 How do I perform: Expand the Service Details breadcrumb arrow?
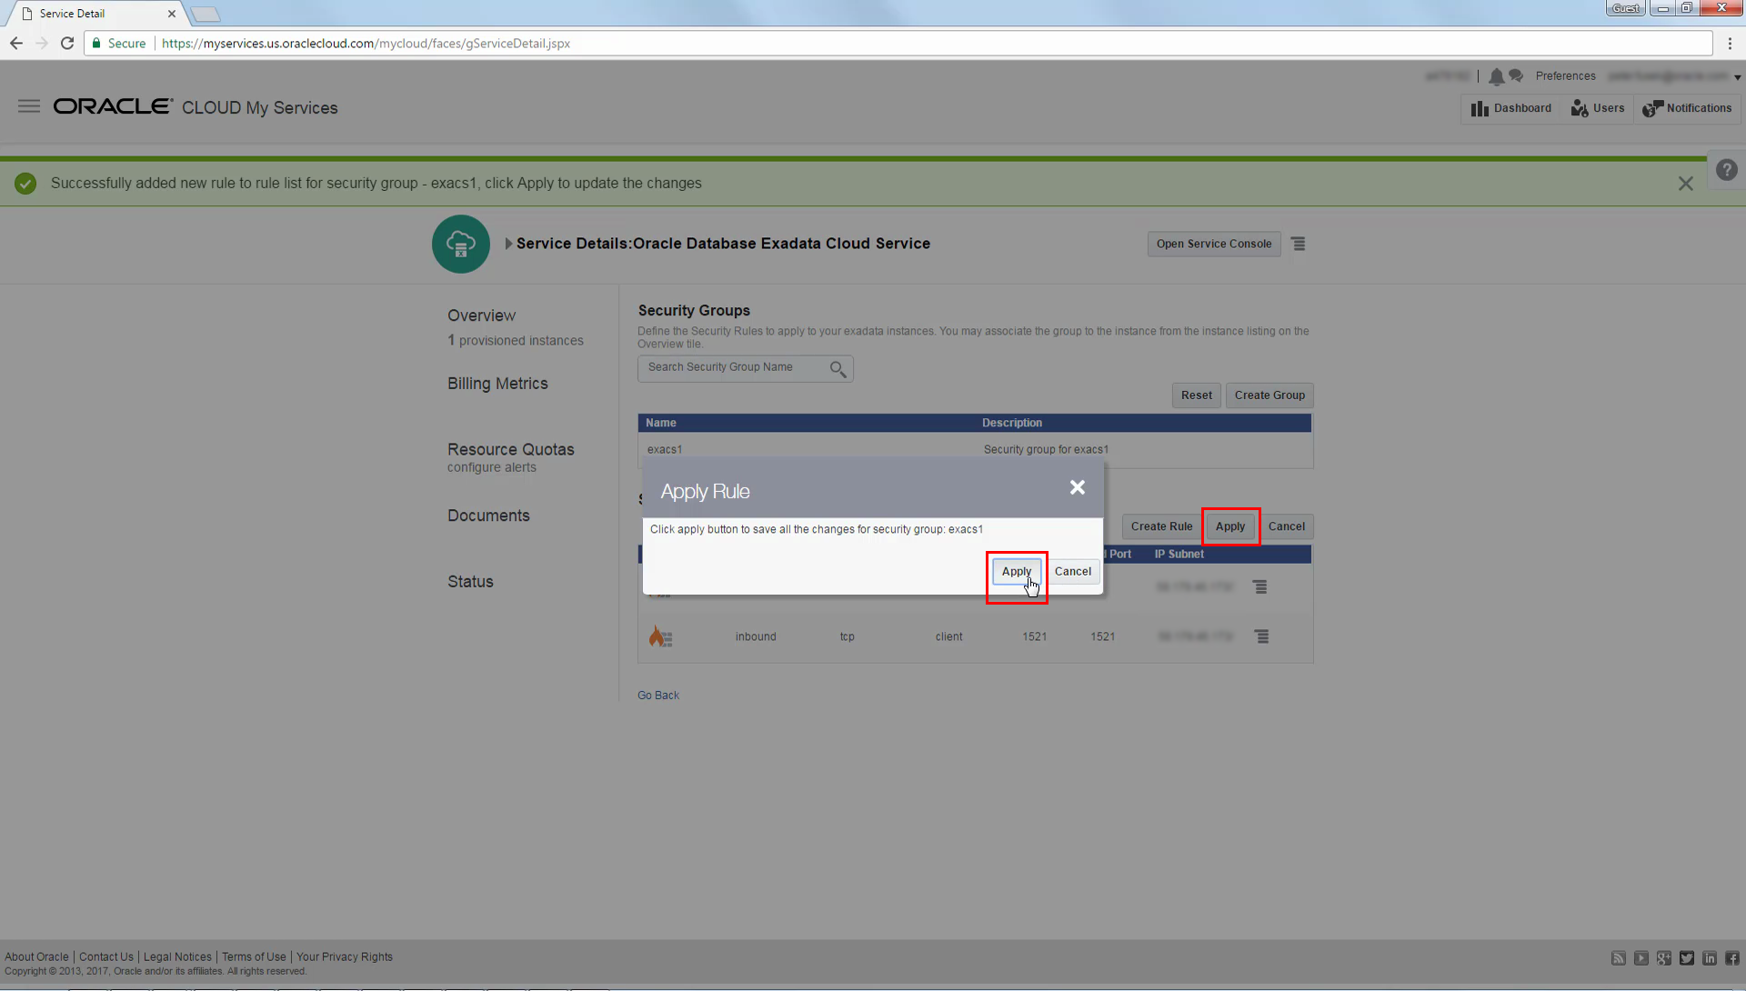coord(508,244)
